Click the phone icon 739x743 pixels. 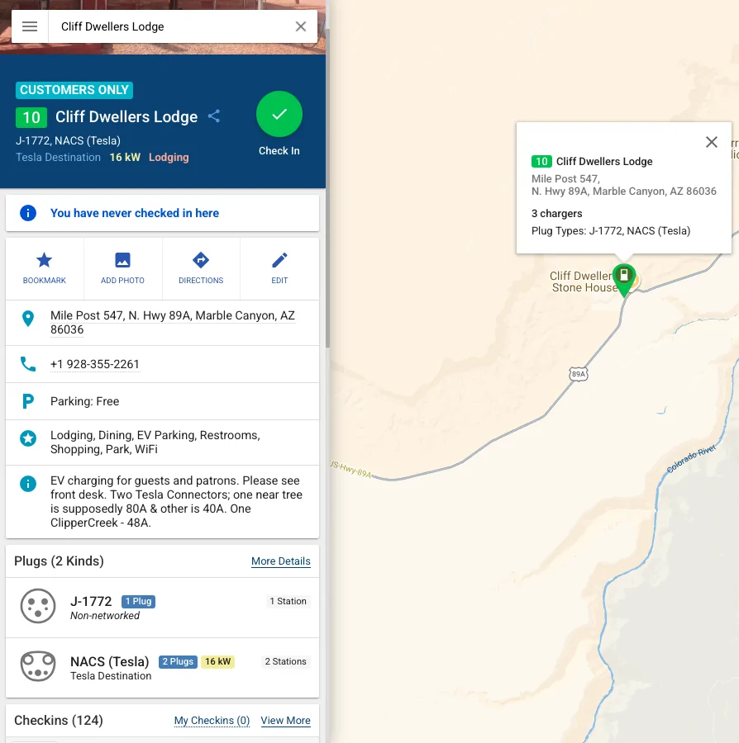click(28, 364)
